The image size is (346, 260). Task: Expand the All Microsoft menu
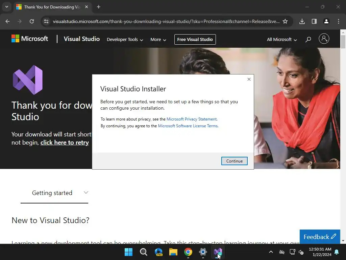coord(282,39)
